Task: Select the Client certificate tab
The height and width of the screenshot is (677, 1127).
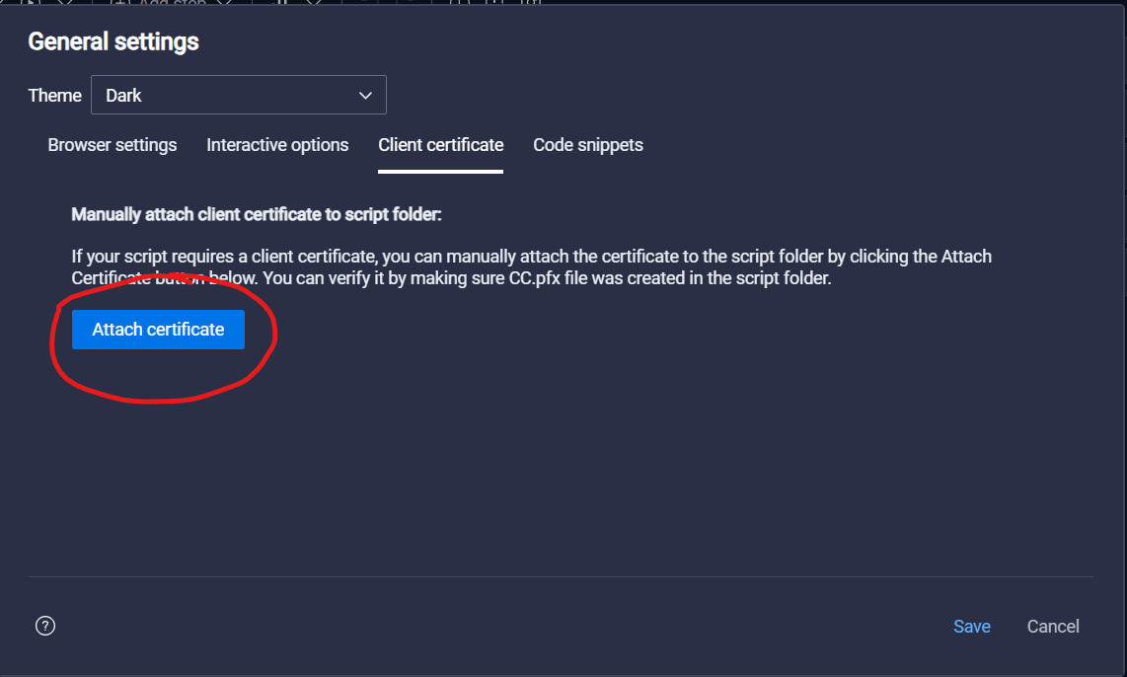Action: pos(440,145)
